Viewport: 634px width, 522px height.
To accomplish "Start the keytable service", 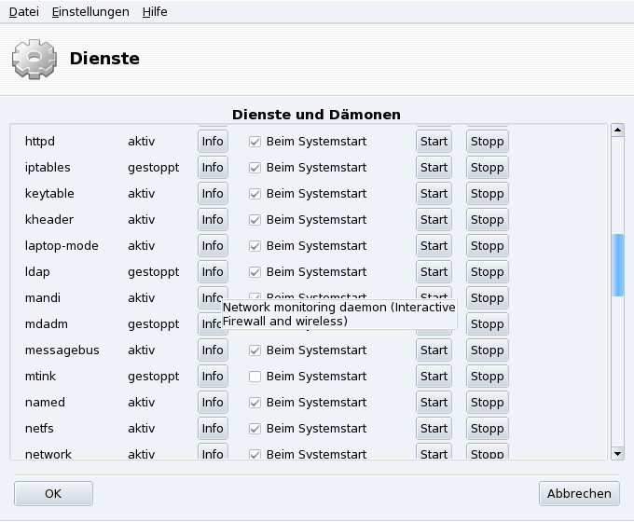I will tap(434, 194).
